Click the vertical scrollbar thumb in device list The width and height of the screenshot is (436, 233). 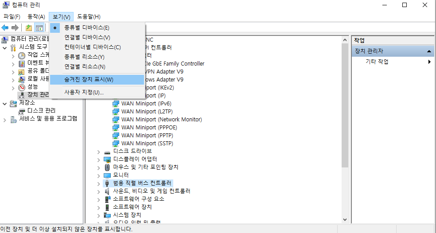[345, 106]
